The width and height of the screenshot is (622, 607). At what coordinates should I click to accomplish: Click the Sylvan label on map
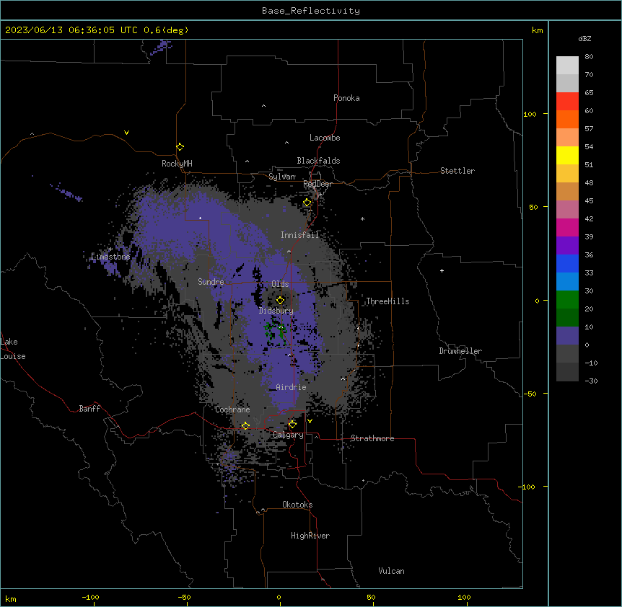coord(282,177)
